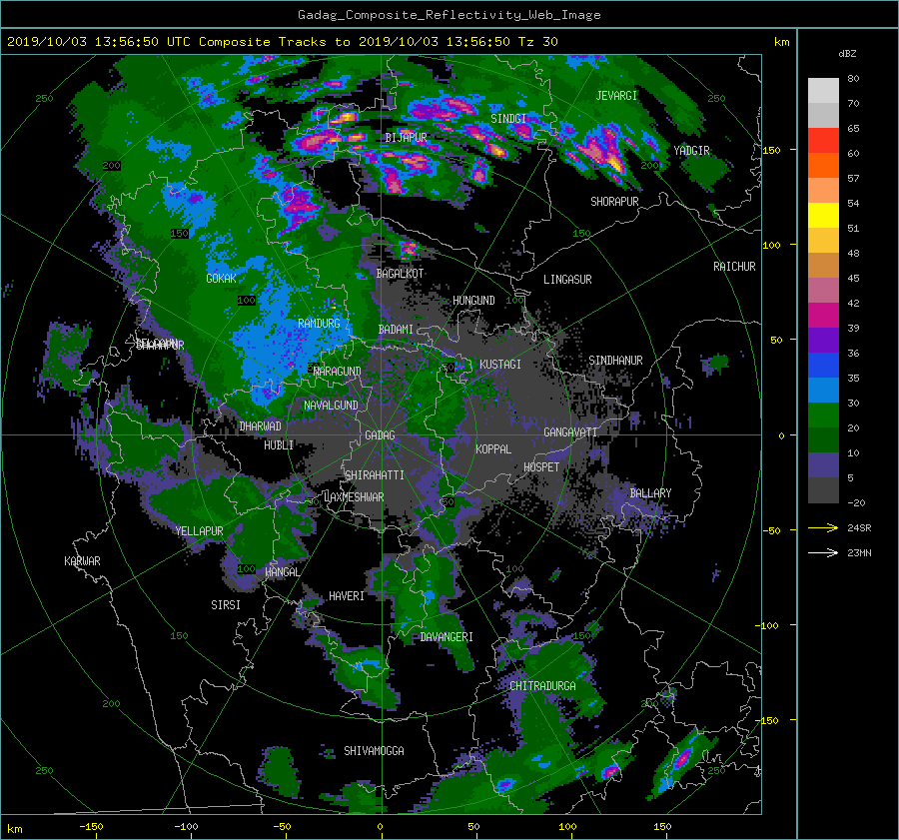The width and height of the screenshot is (899, 840).
Task: Click the intense storm cell east of SINDGI
Action: tap(601, 151)
